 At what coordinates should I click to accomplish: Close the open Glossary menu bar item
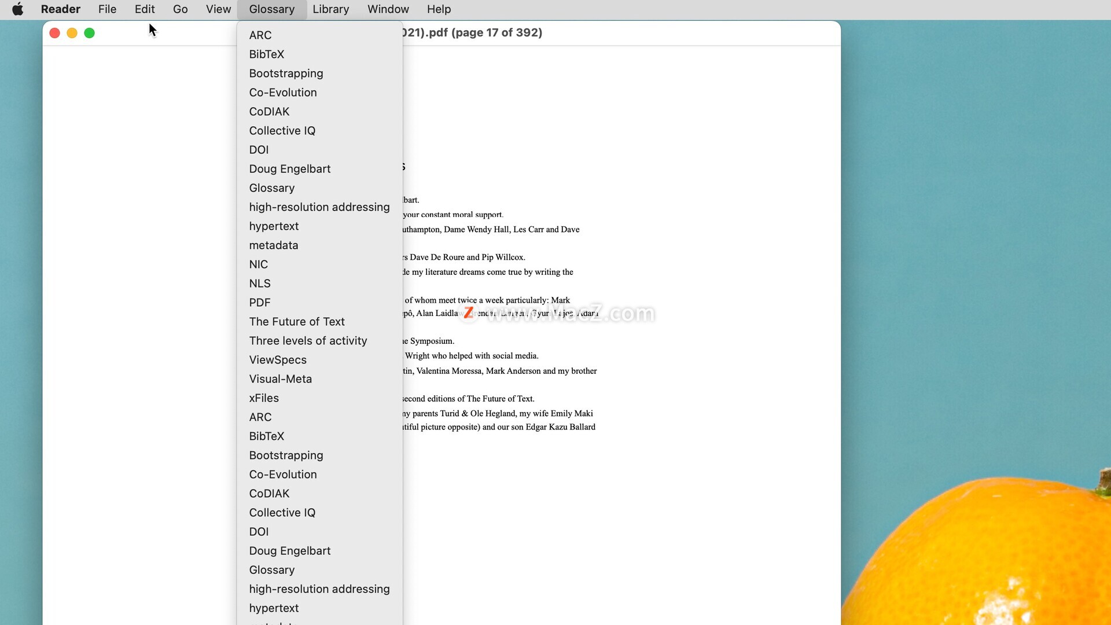[272, 9]
